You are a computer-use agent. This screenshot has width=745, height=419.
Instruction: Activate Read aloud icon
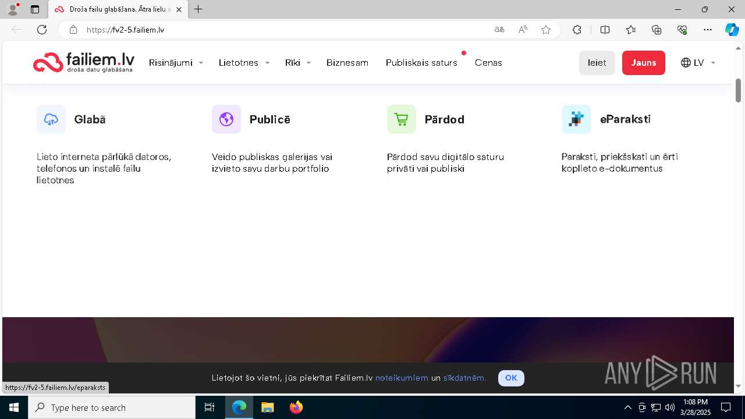tap(523, 30)
